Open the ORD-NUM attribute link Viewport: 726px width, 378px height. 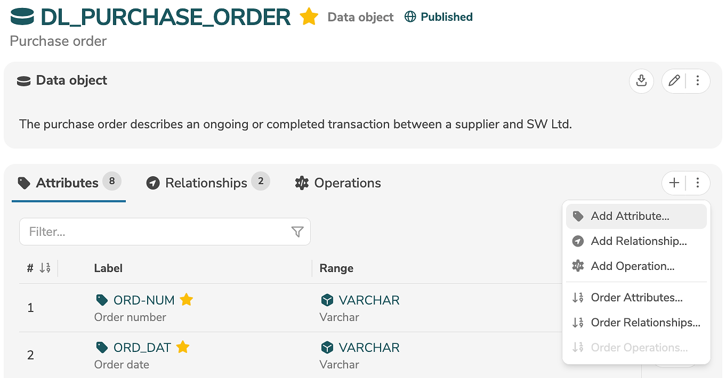144,300
